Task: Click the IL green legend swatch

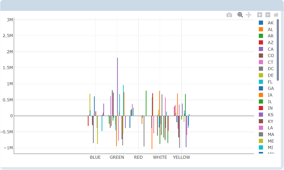Action: 261,102
